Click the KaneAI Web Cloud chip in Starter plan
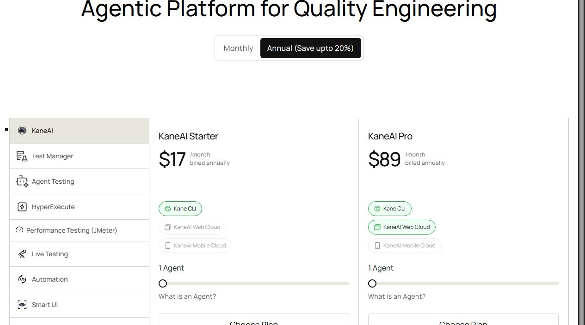This screenshot has width=585, height=325. pos(192,227)
